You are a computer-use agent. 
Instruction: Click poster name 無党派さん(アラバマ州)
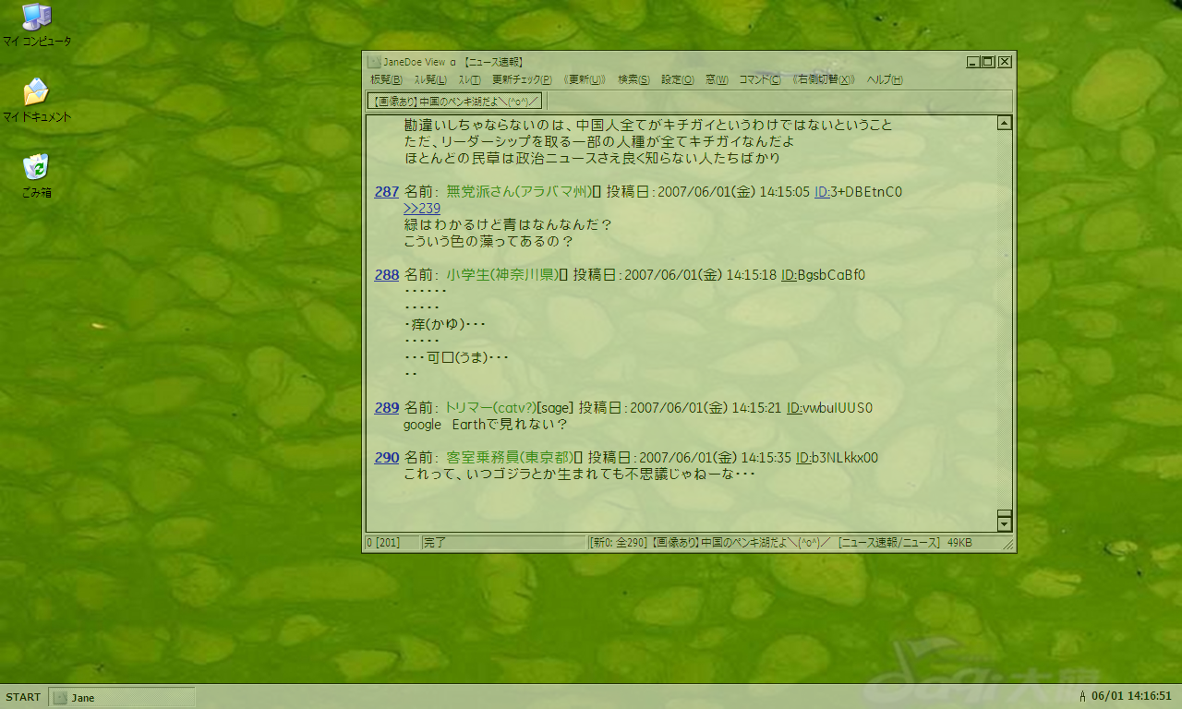tap(519, 192)
